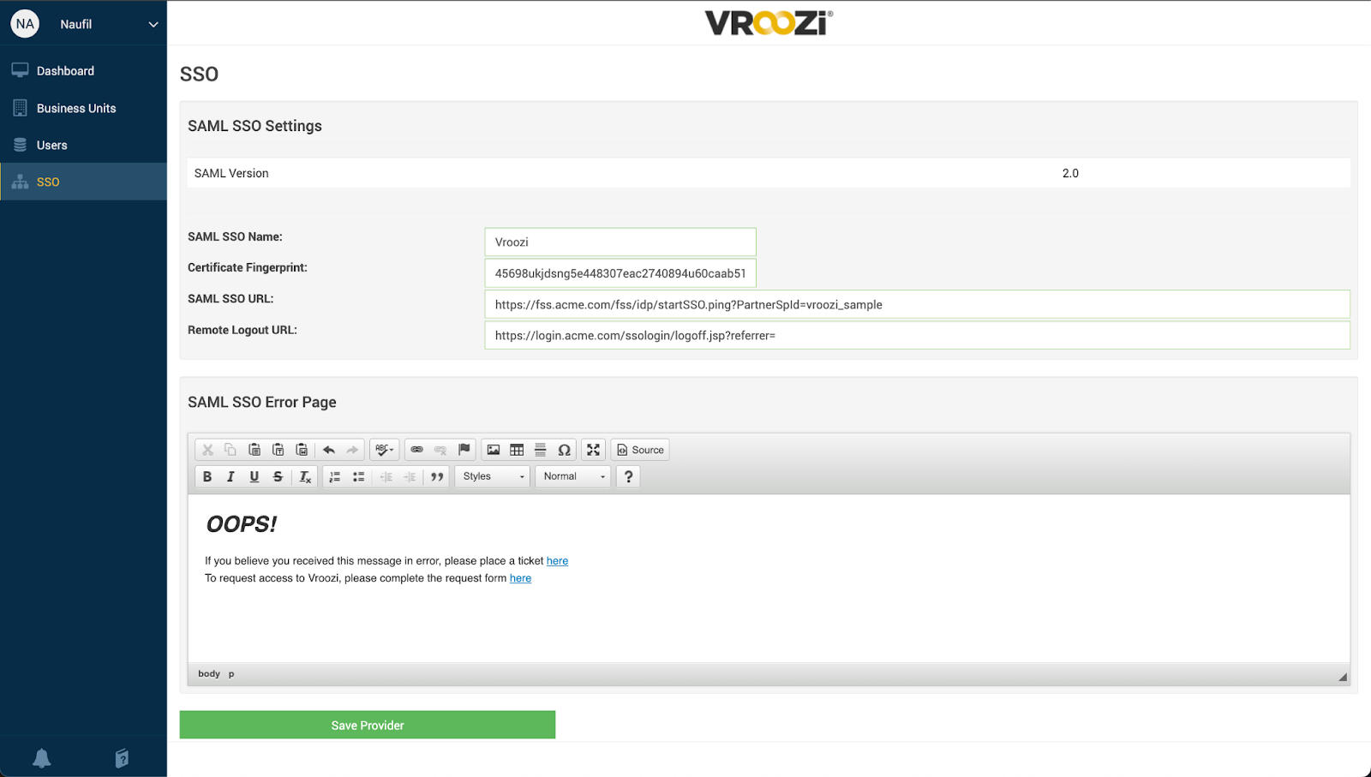Toggle strikethrough formatting

[278, 477]
